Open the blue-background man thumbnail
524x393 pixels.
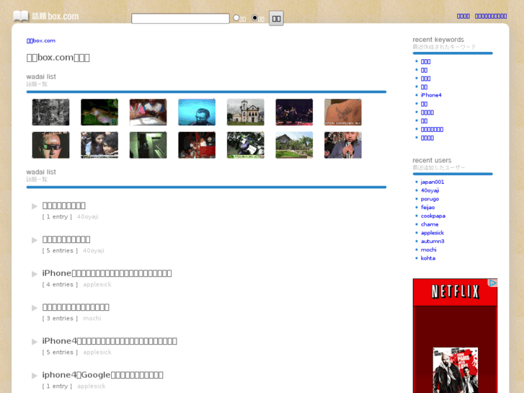197,112
